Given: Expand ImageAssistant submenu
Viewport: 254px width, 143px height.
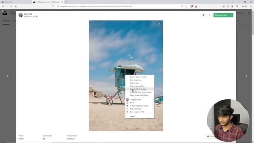Looking at the screenshot, I should pos(140,100).
